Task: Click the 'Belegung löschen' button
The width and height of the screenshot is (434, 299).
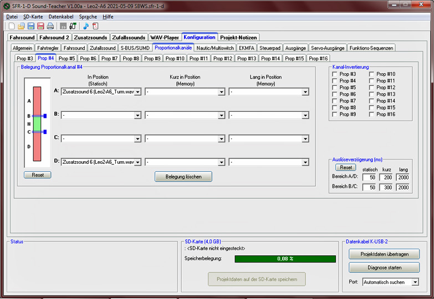Action: pos(183,177)
